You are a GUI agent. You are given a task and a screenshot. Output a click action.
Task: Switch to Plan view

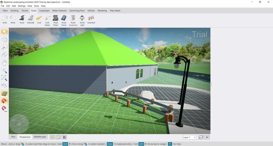click(x=13, y=137)
